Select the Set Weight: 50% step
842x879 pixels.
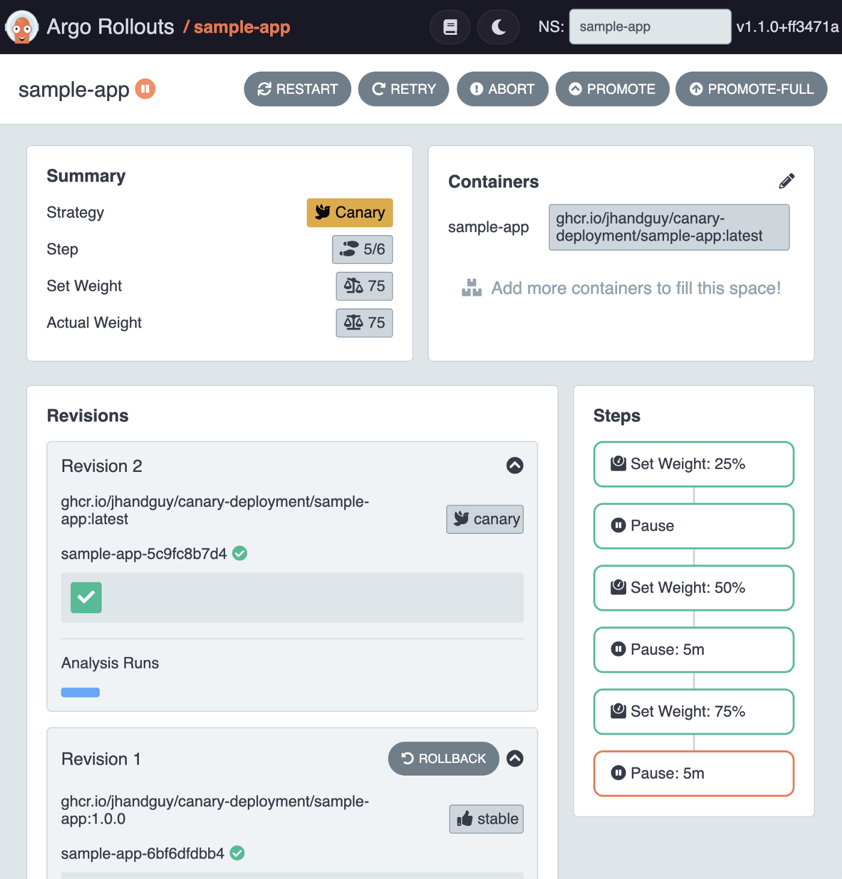tap(694, 588)
